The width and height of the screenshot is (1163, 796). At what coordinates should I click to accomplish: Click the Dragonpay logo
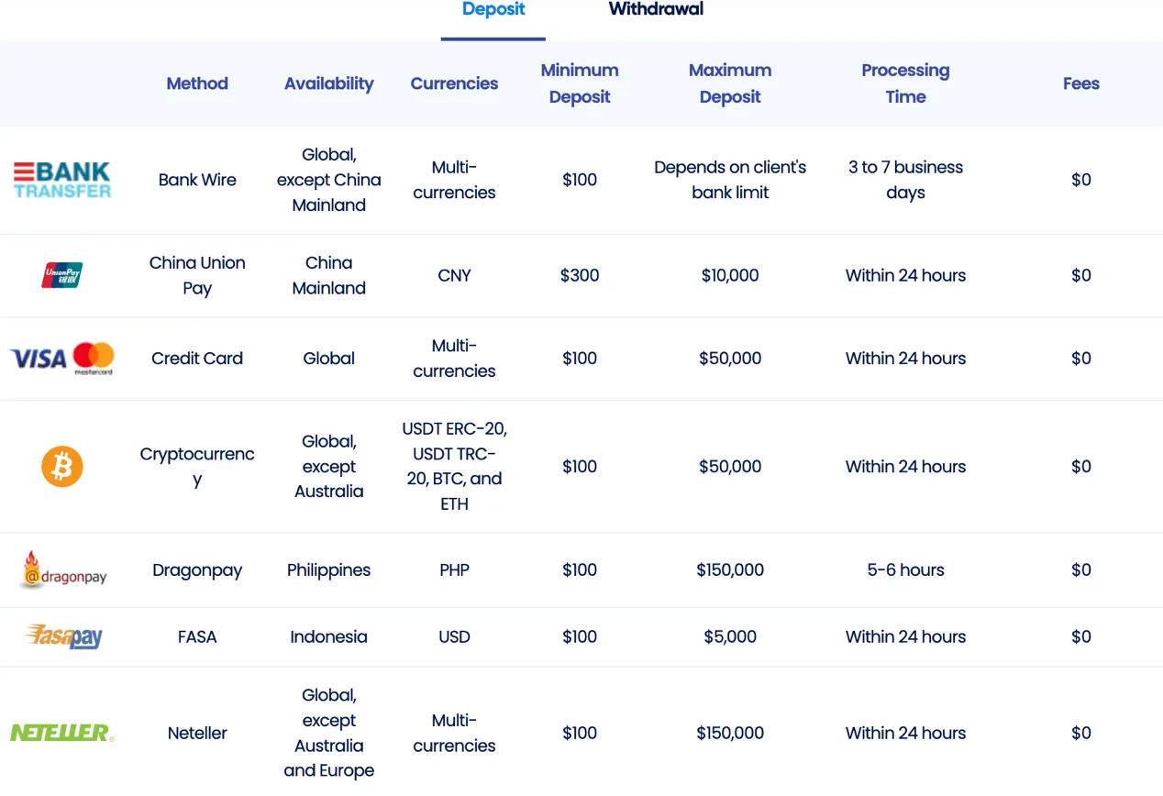pyautogui.click(x=62, y=570)
